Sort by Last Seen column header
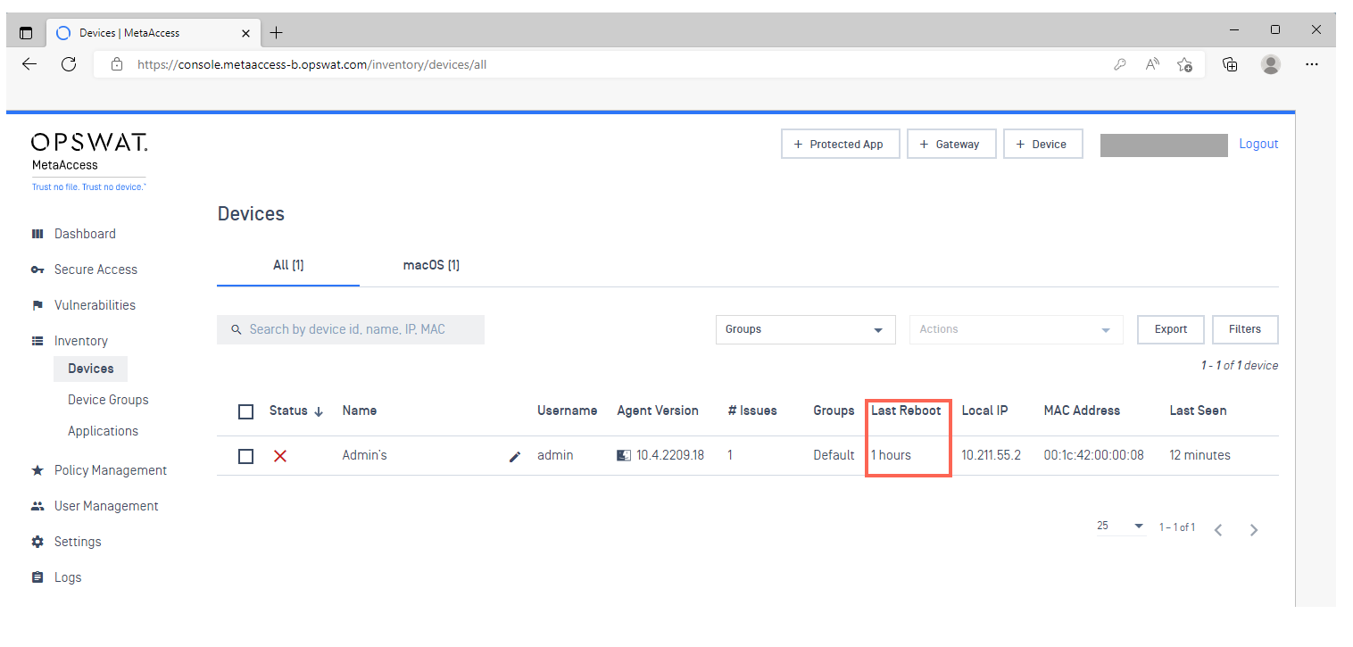The width and height of the screenshot is (1353, 647). pyautogui.click(x=1198, y=411)
